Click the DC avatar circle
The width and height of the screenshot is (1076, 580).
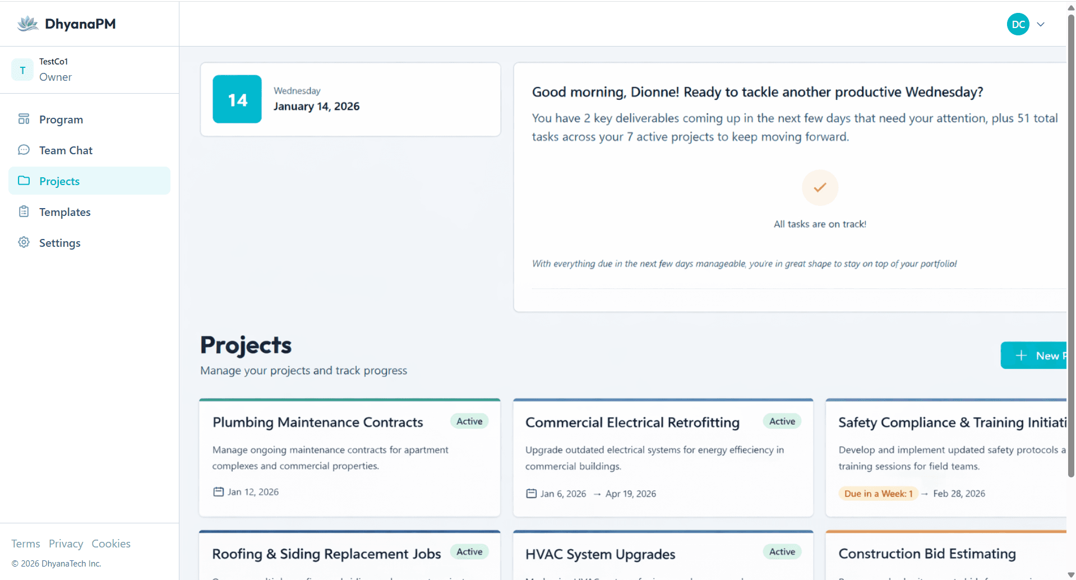[1018, 24]
